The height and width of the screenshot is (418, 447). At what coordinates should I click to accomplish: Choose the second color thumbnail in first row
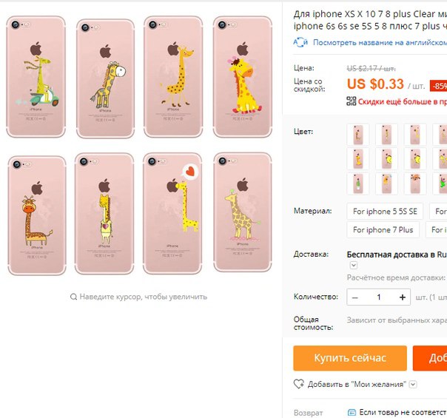pos(386,135)
